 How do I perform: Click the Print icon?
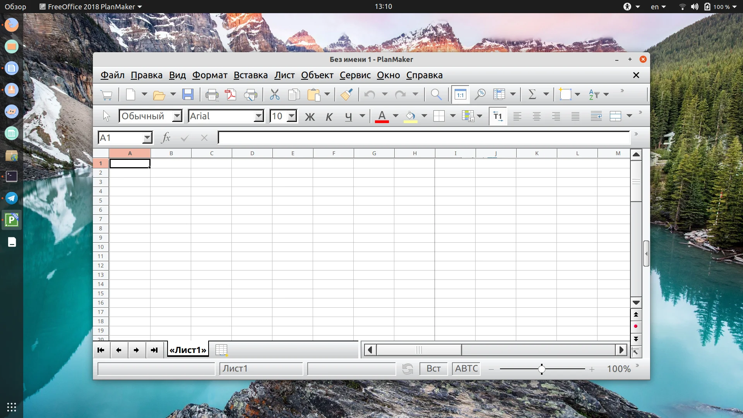[212, 94]
